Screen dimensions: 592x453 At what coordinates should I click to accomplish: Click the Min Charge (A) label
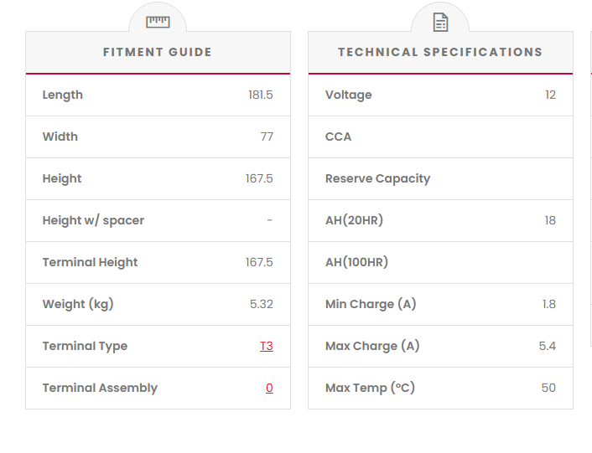coord(371,304)
